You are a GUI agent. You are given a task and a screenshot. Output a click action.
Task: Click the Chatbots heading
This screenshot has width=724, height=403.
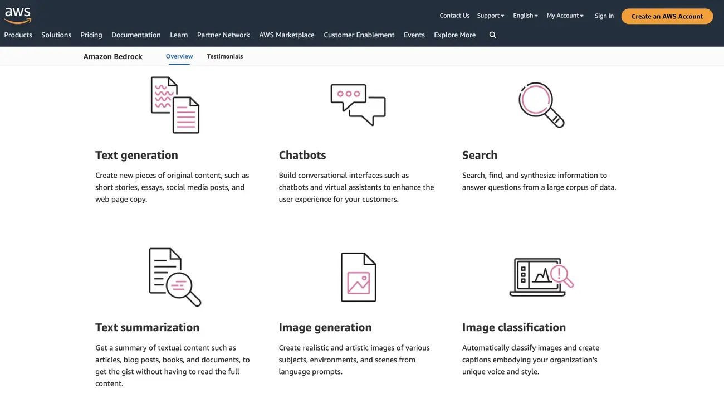click(x=302, y=155)
